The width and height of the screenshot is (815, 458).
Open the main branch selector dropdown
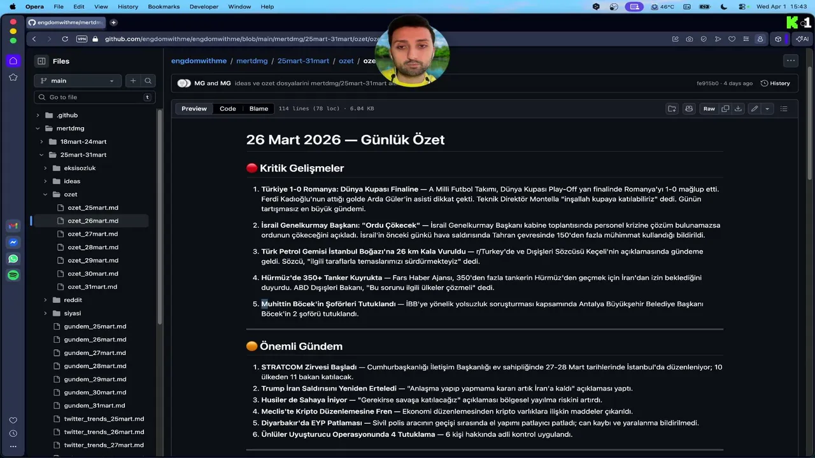coord(78,81)
